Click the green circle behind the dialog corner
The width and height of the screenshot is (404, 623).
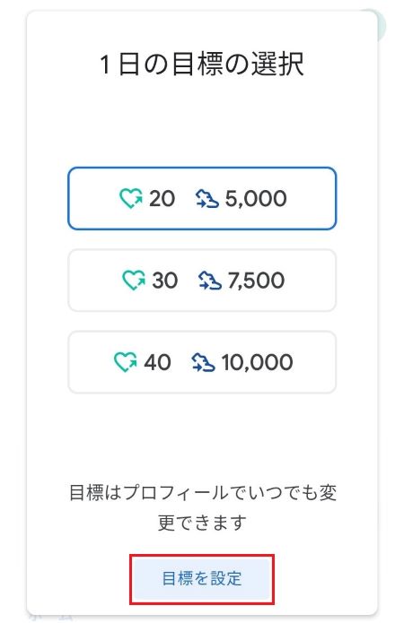(x=382, y=25)
